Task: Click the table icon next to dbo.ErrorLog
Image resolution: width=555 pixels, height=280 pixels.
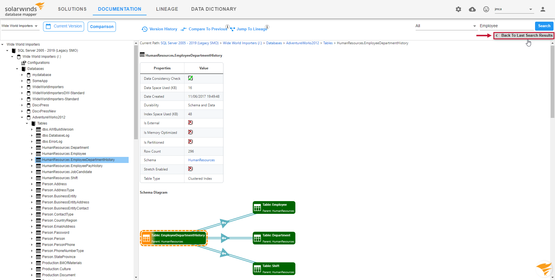Action: coord(38,142)
